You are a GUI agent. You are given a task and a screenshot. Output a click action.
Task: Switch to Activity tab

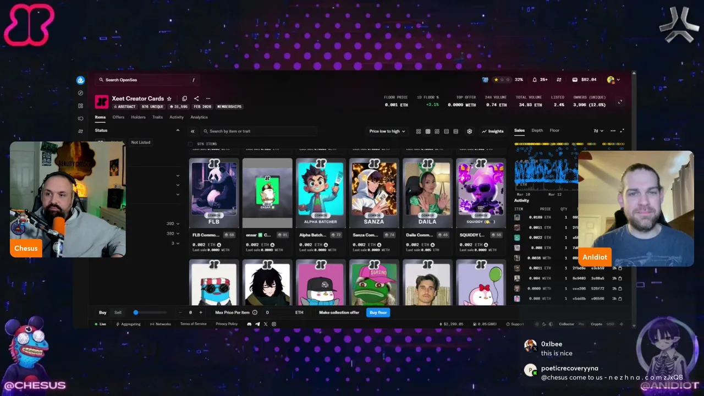pyautogui.click(x=177, y=117)
